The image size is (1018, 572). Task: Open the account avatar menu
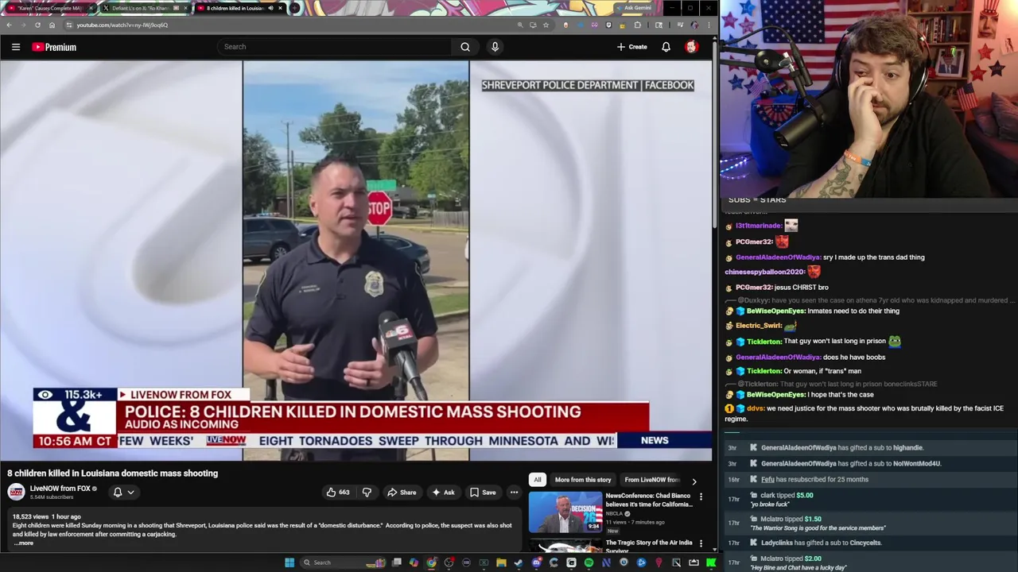coord(691,47)
